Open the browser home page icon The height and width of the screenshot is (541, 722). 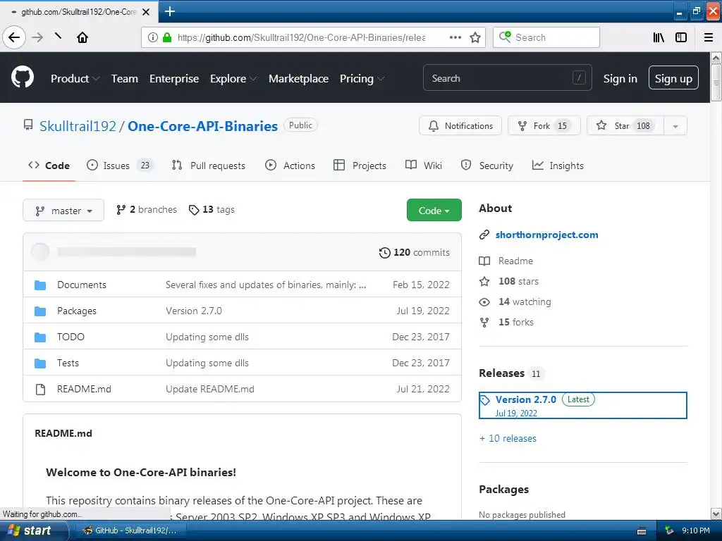coord(82,37)
